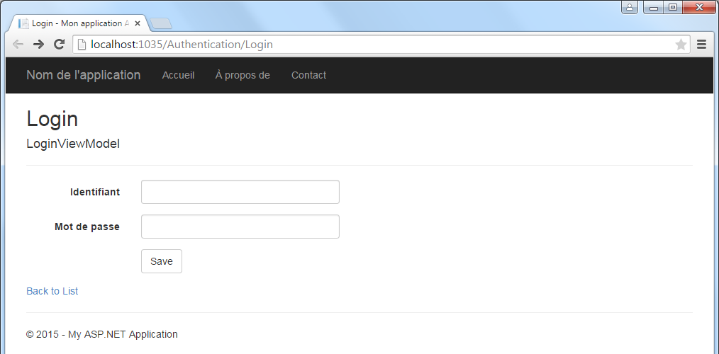Open the Contact page
The width and height of the screenshot is (719, 354).
tap(308, 75)
